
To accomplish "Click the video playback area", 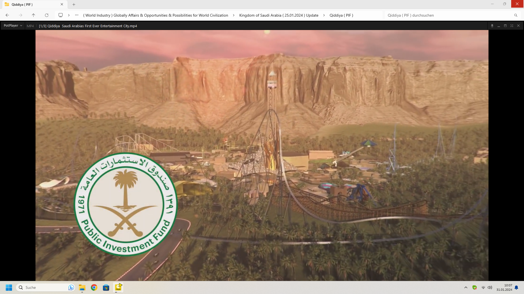I will tap(262, 155).
